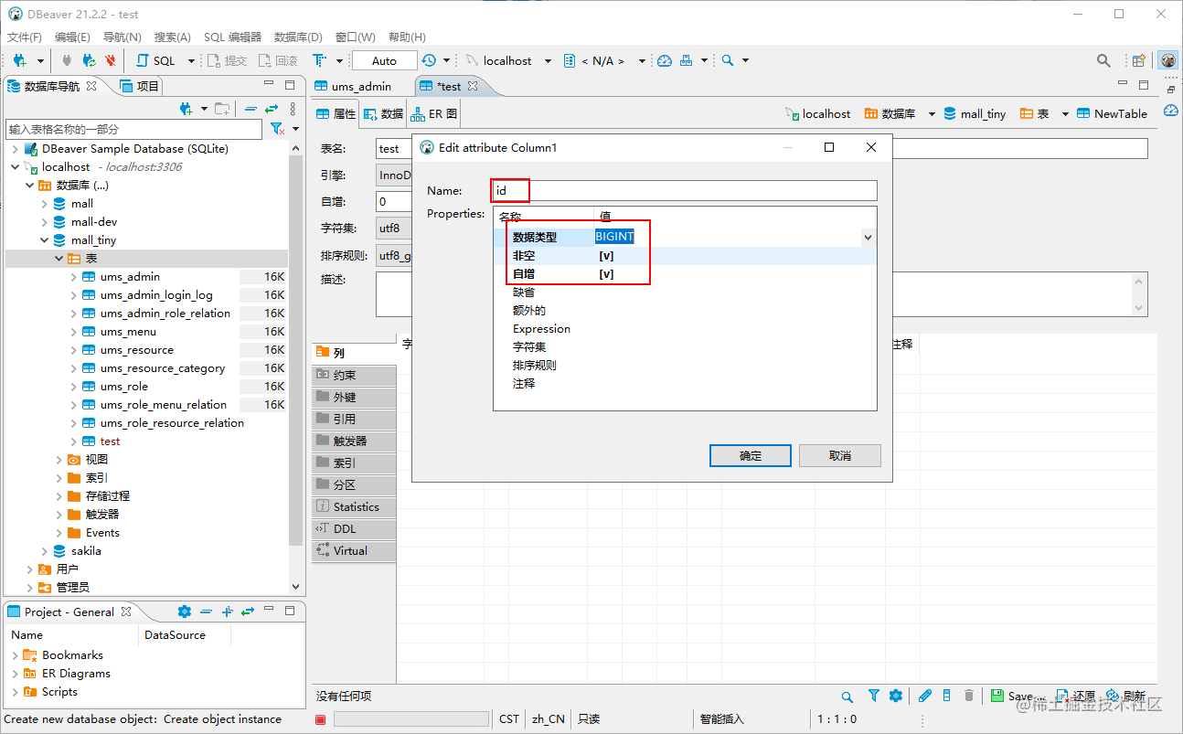Open the ER 图 tab
1183x734 pixels.
point(434,114)
